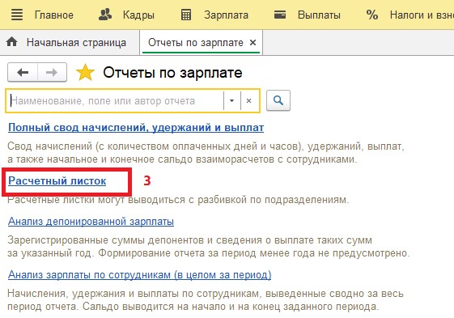This screenshot has height=318, width=454.
Task: Click the magnifier search button
Action: point(278,100)
